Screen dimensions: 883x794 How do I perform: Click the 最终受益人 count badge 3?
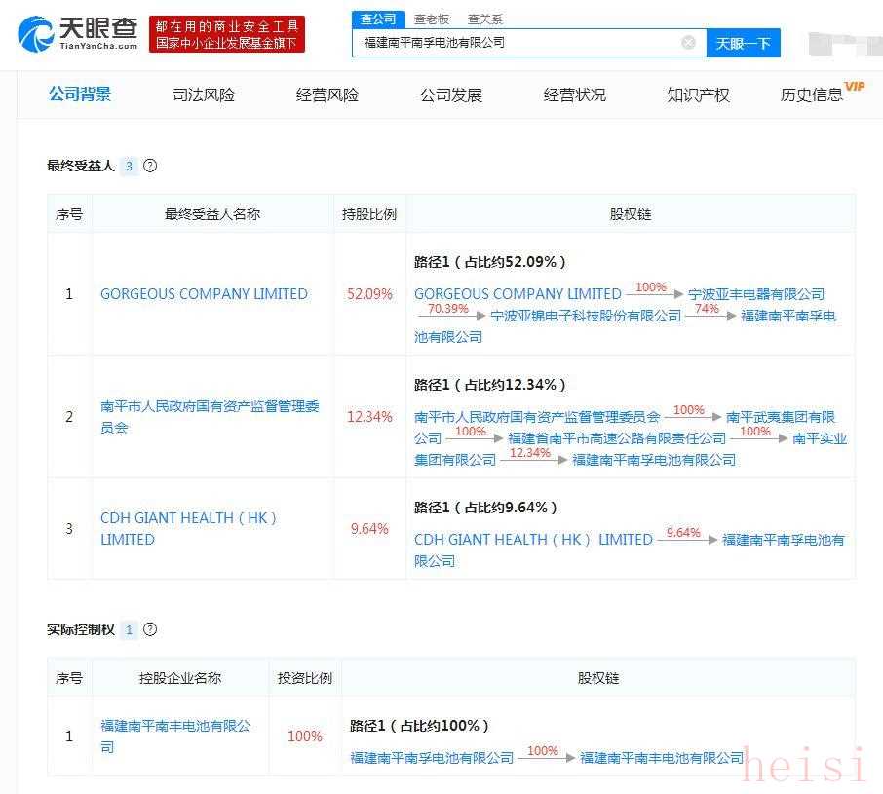click(x=129, y=166)
